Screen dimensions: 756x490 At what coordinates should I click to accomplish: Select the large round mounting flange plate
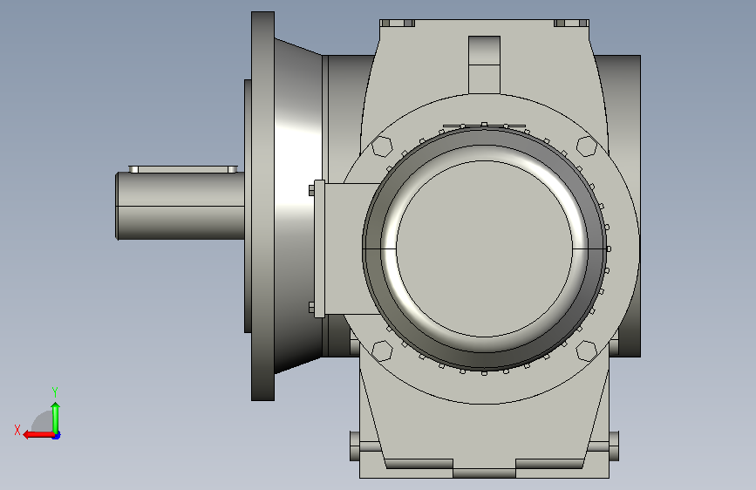point(262,207)
